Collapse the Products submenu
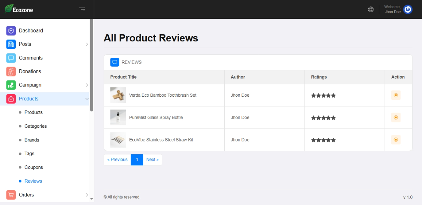 [x=87, y=99]
